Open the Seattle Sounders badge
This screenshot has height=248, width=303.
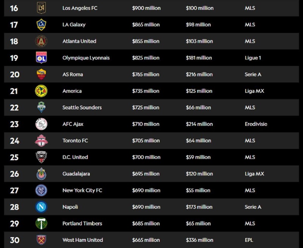point(41,107)
